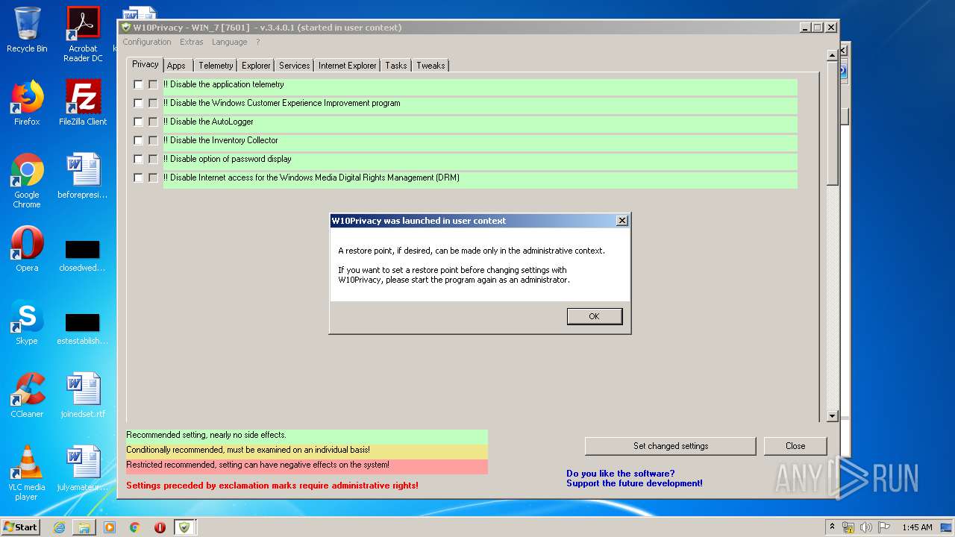Screen dimensions: 955x537
Task: Tick the white checkbox for Disable the AutoLogger
Action: [x=138, y=122]
